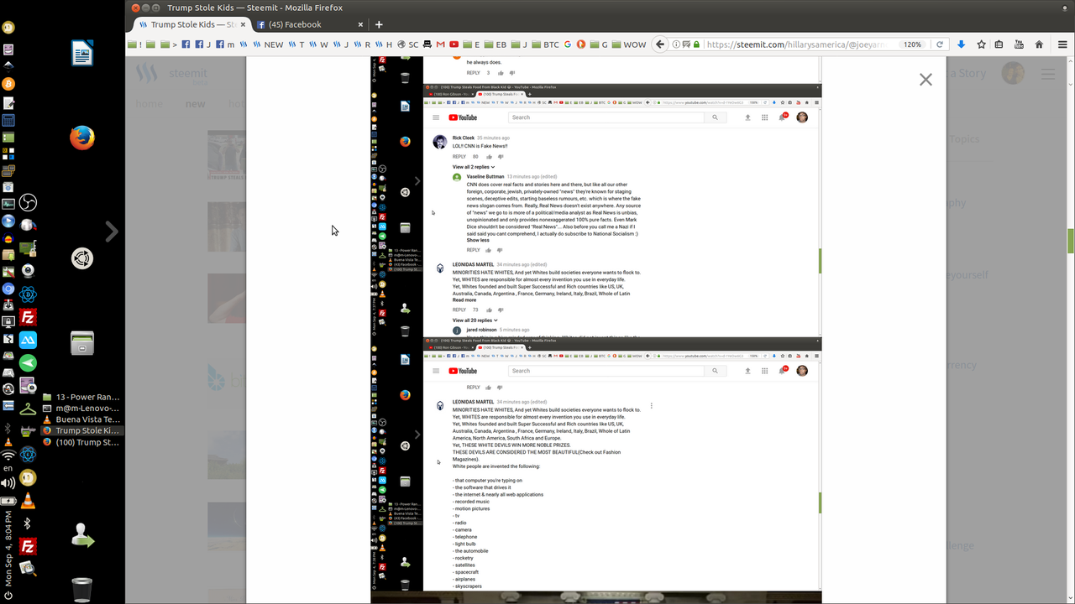The image size is (1075, 604).
Task: Reload the page with the refresh button
Action: [x=940, y=44]
